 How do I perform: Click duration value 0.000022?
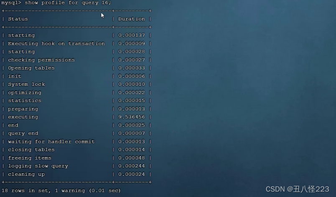[131, 93]
